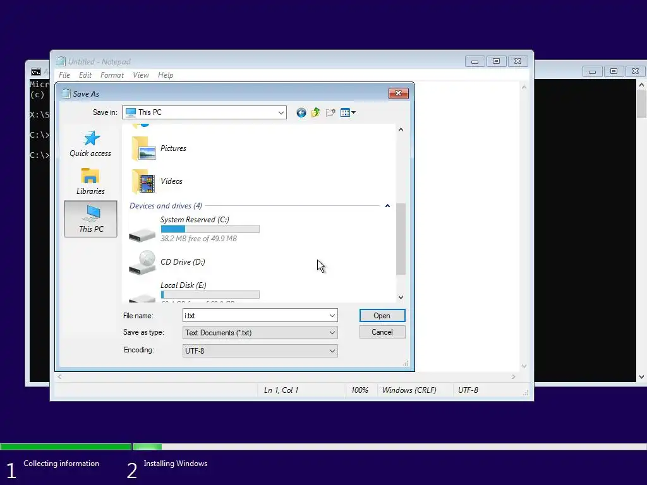Screen dimensions: 647x485
Task: Click the 'Installing Windows' setup step
Action: pos(176,464)
